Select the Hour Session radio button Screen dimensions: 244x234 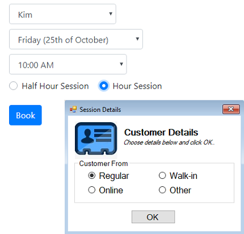[104, 86]
